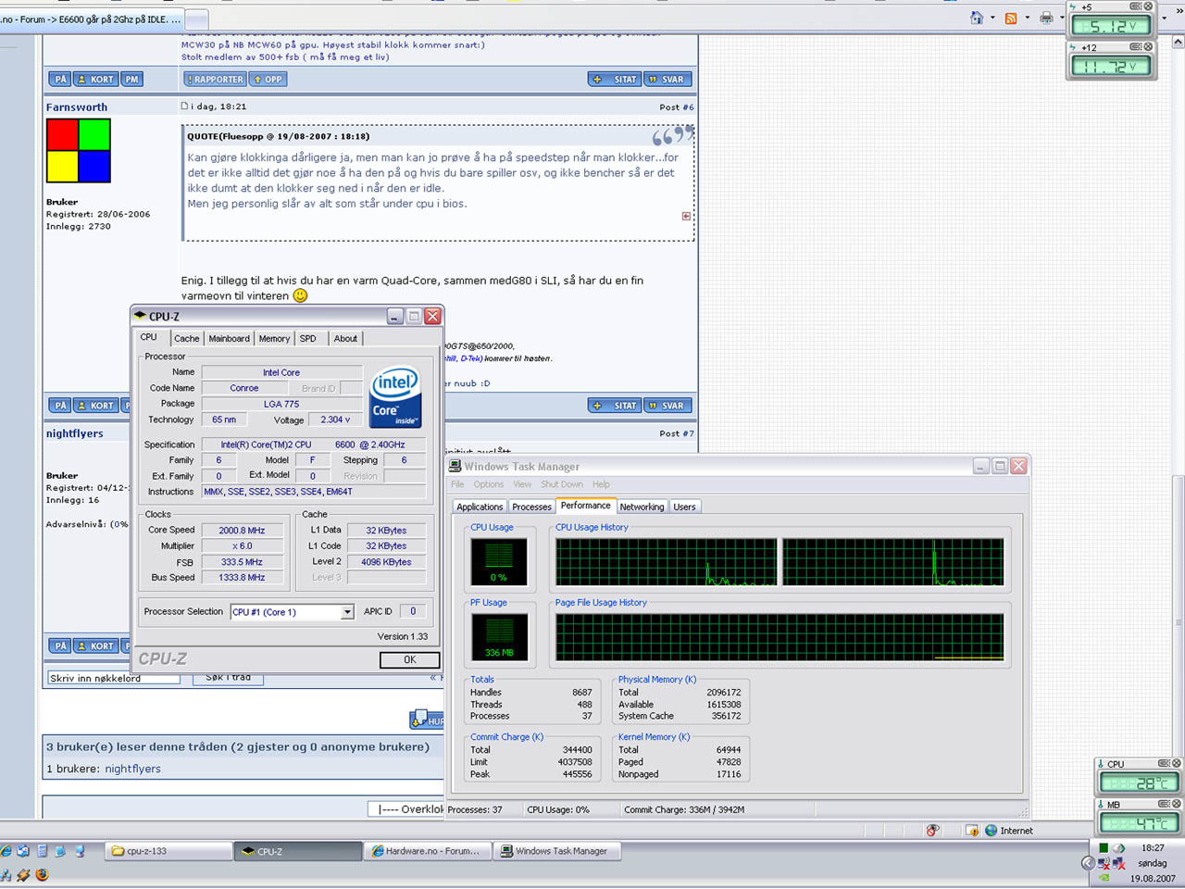Open the Home button dropdown arrow
This screenshot has width=1185, height=889.
pyautogui.click(x=992, y=18)
